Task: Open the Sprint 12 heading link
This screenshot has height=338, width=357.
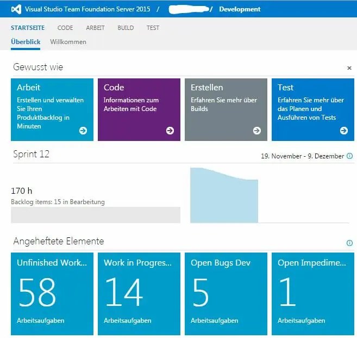Action: 31,154
